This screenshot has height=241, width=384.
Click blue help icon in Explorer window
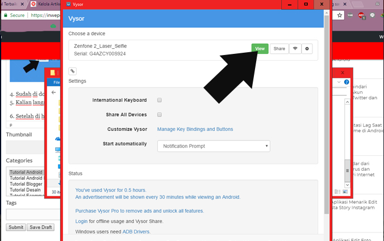point(347,82)
